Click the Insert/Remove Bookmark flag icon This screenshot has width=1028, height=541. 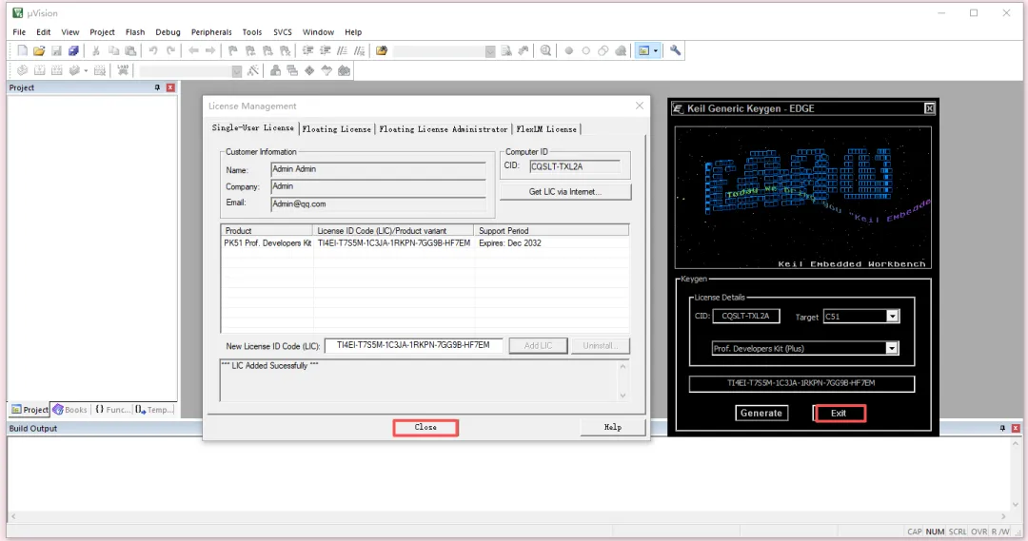[x=233, y=50]
